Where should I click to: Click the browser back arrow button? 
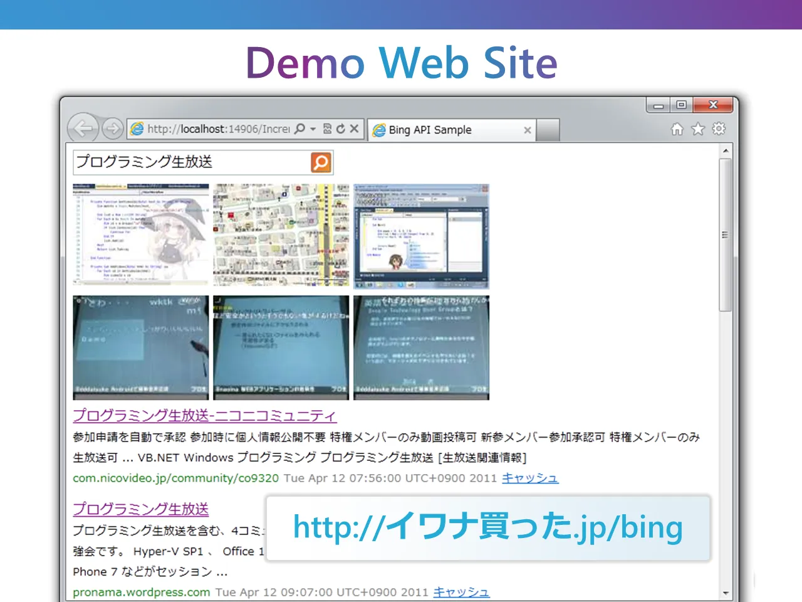click(x=83, y=129)
